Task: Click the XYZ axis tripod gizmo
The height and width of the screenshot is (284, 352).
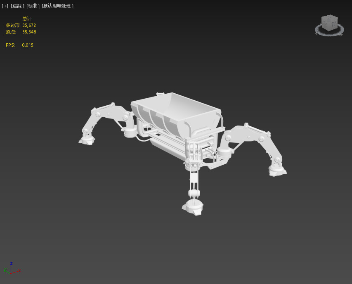Action: [12, 268]
